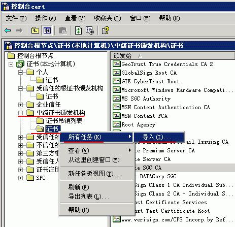This screenshot has height=227, width=235.
Task: Expand the 证书注册 tree node
Action: pos(20,170)
